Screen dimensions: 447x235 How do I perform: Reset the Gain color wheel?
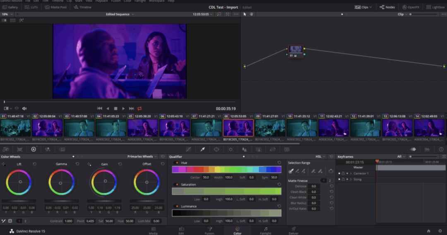pos(120,164)
